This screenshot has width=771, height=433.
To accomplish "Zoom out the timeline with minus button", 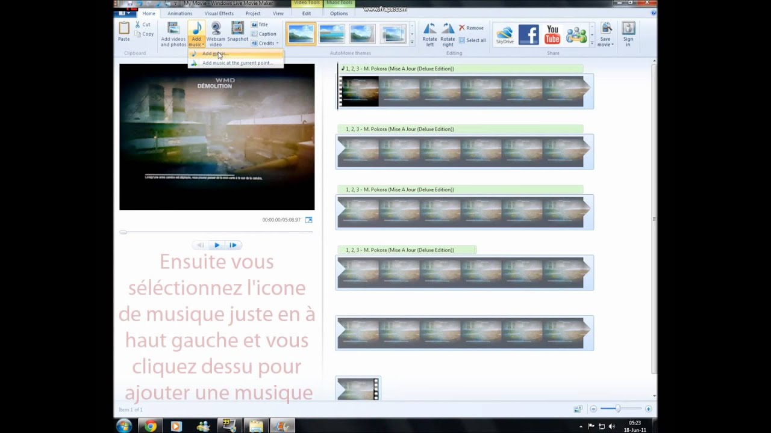I will 593,409.
